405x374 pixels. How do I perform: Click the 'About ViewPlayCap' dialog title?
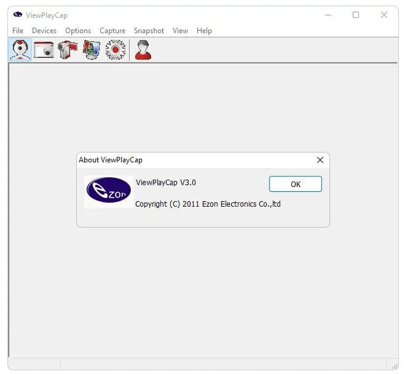pos(111,160)
